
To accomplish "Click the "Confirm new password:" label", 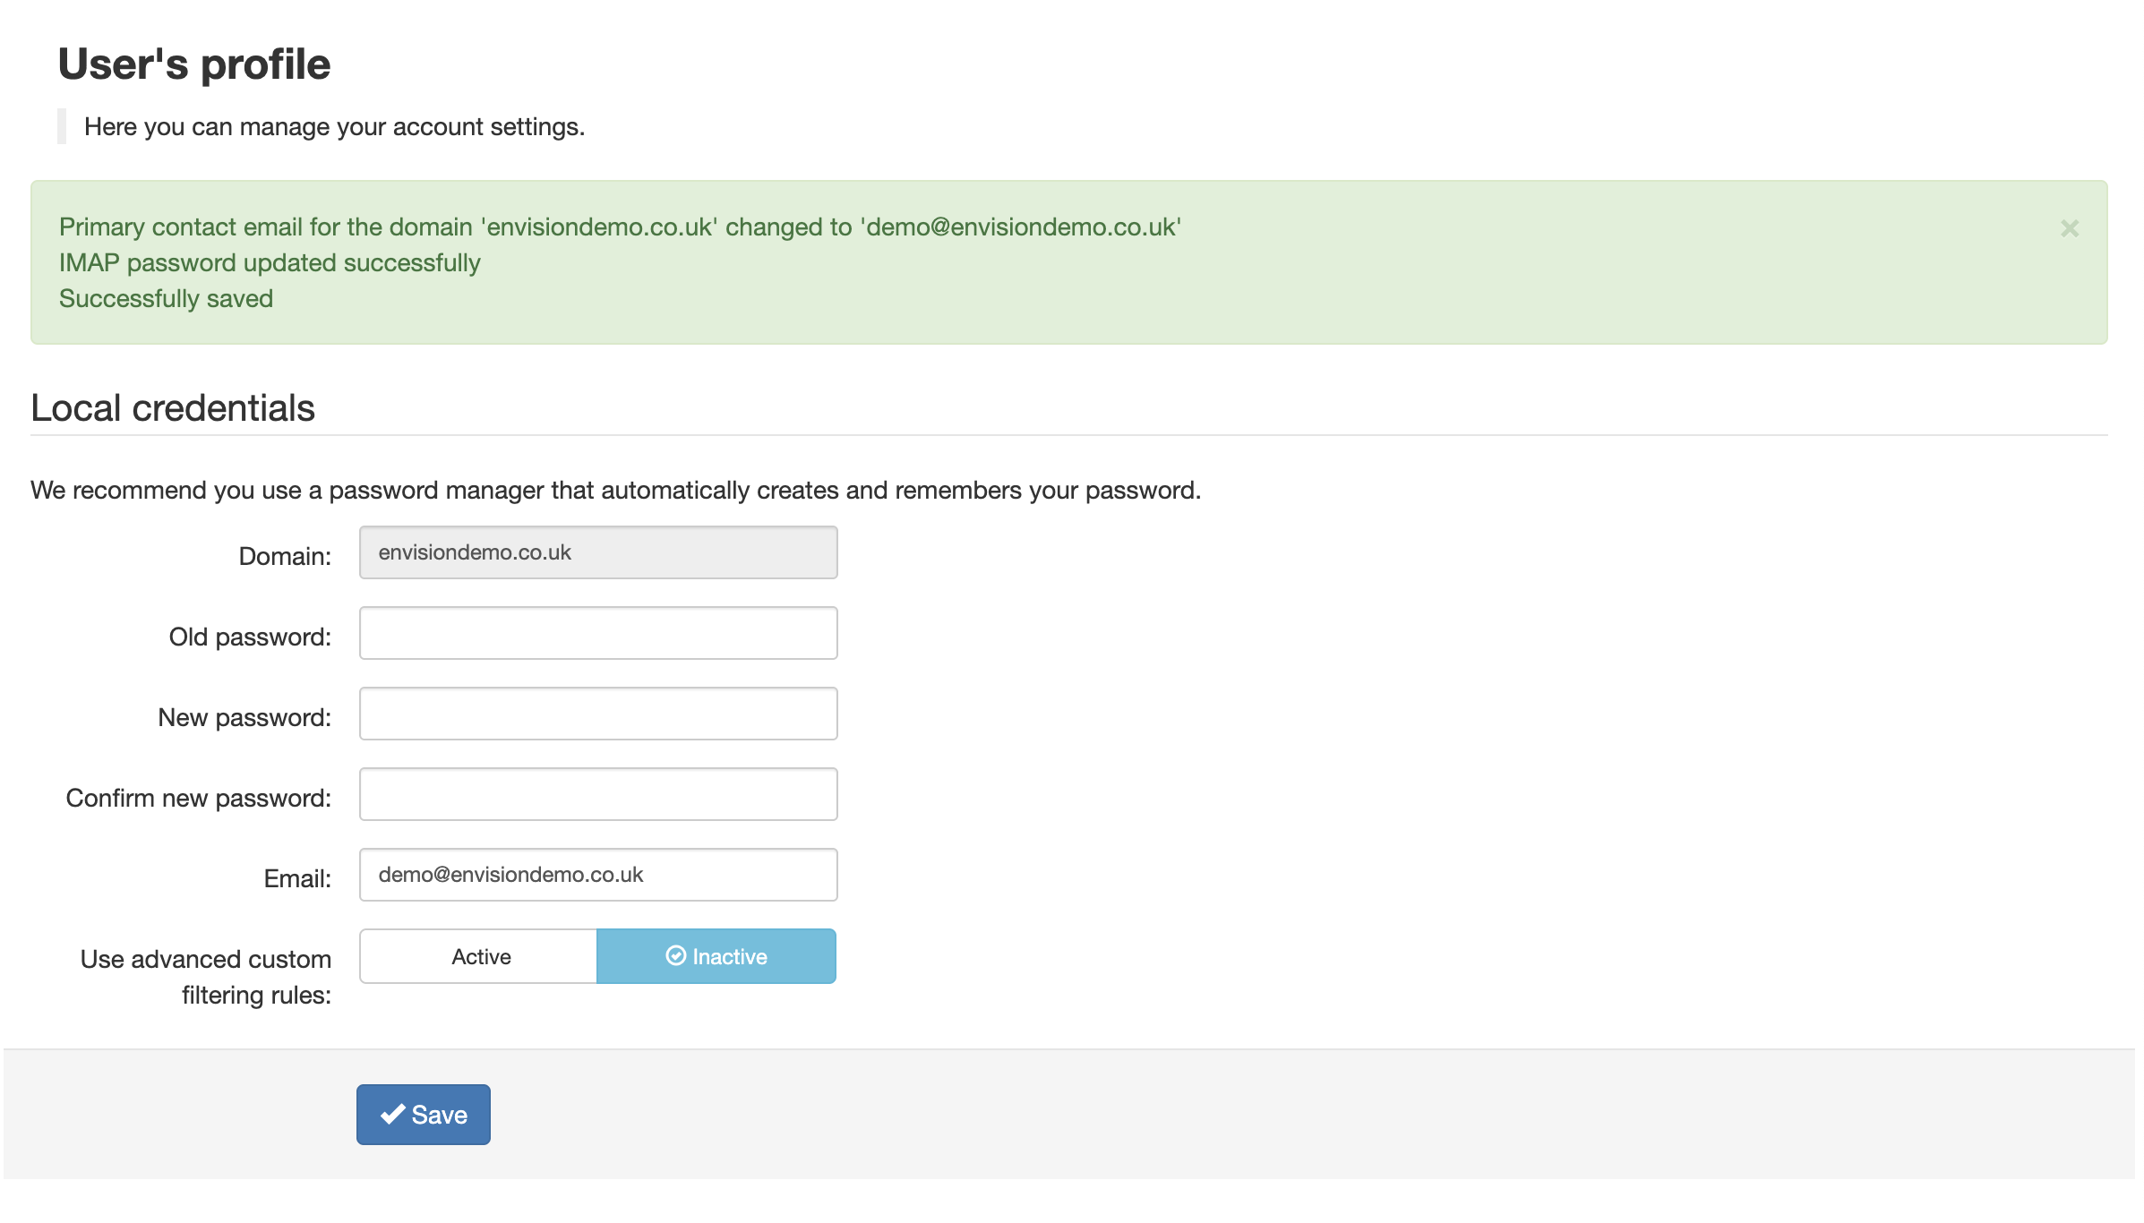I will (199, 798).
